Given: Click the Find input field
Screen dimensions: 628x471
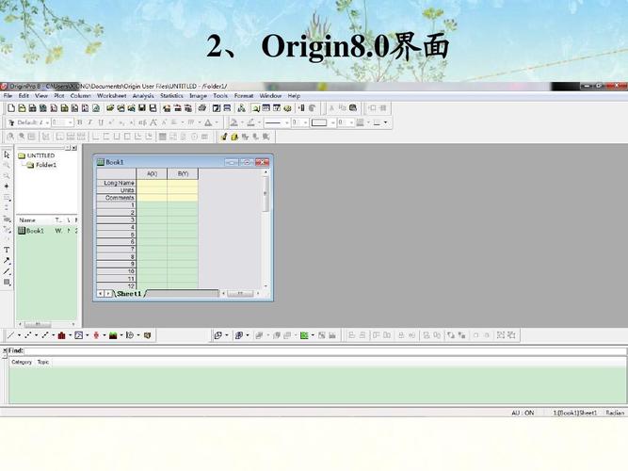Looking at the screenshot, I should (325, 351).
